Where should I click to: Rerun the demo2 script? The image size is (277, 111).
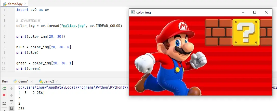4,88
